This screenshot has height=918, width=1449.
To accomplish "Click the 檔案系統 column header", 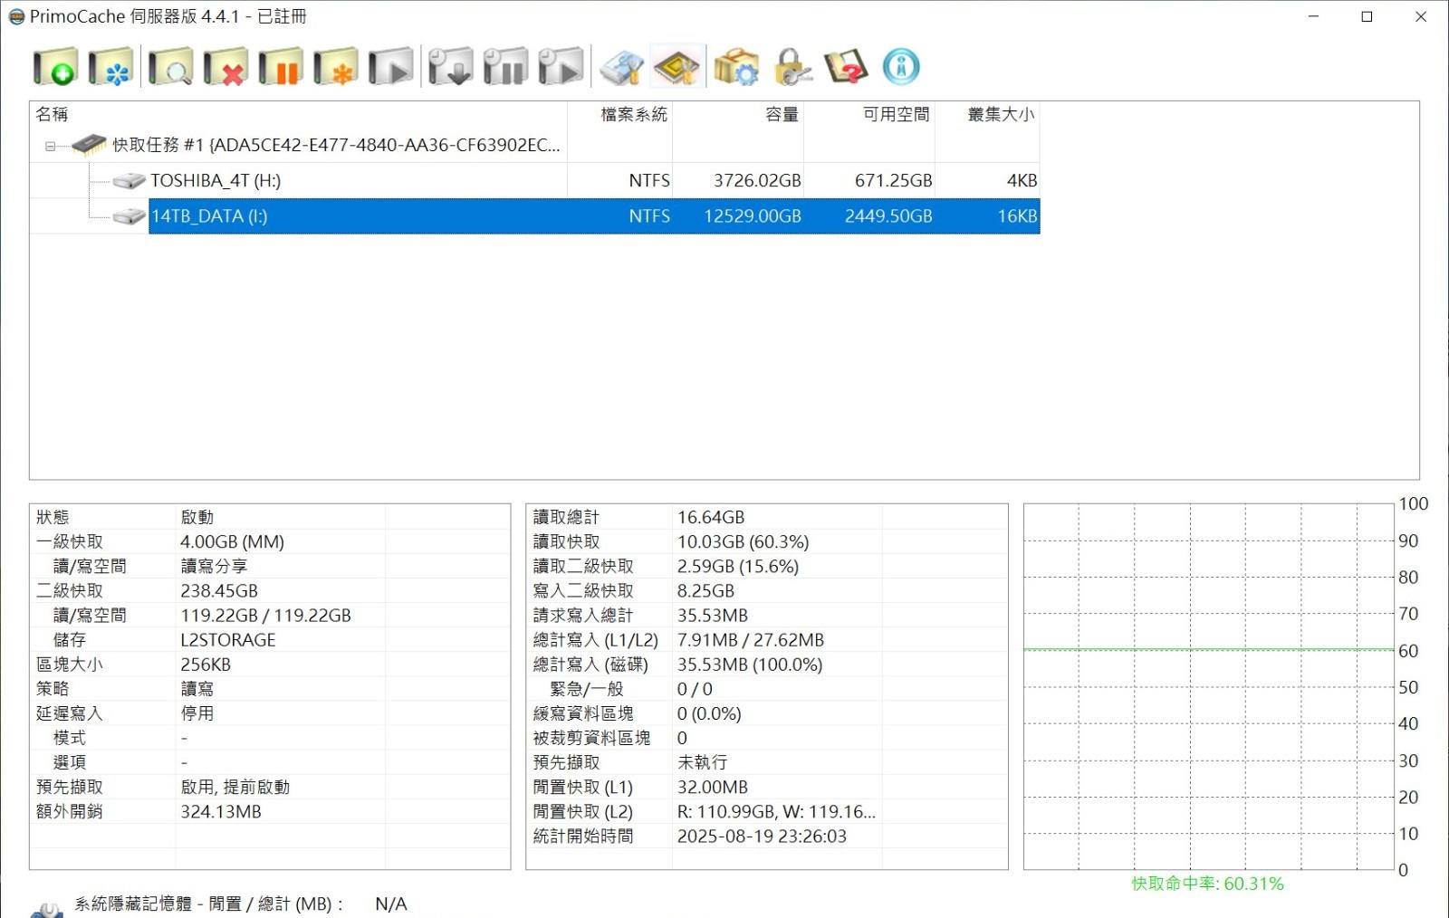I will pyautogui.click(x=633, y=114).
